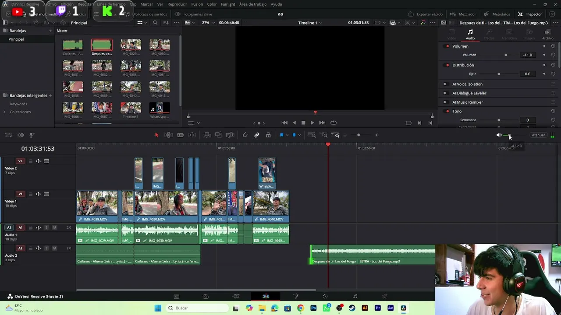Mute audio with the speaker icon
The image size is (561, 315).
(499, 135)
